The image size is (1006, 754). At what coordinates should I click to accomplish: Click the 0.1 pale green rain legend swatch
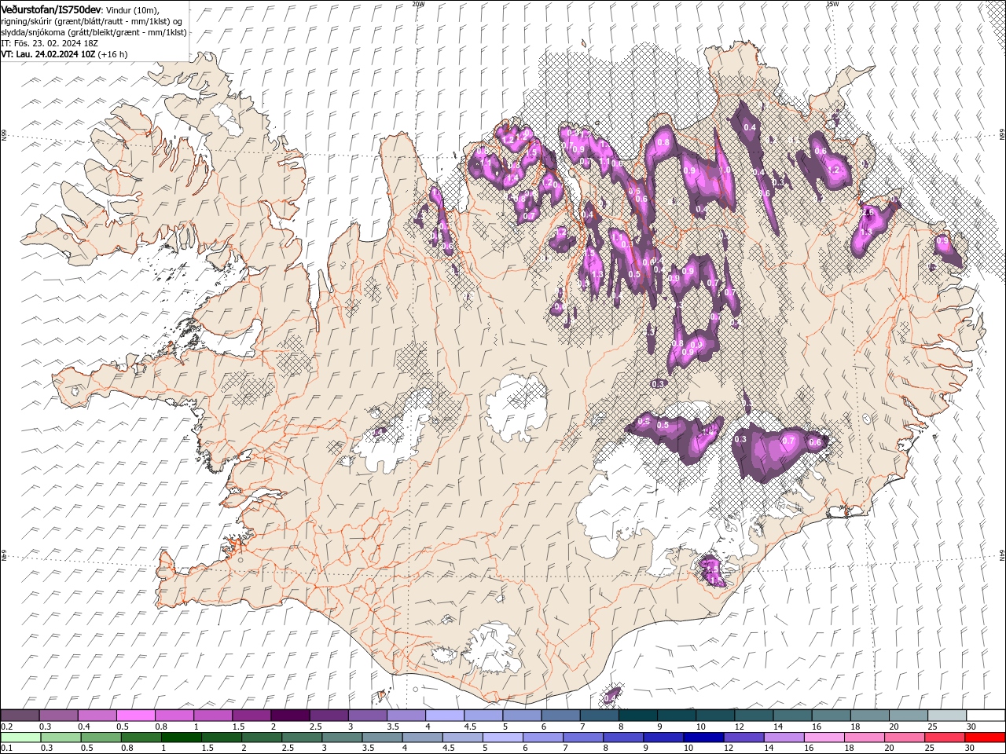click(20, 738)
